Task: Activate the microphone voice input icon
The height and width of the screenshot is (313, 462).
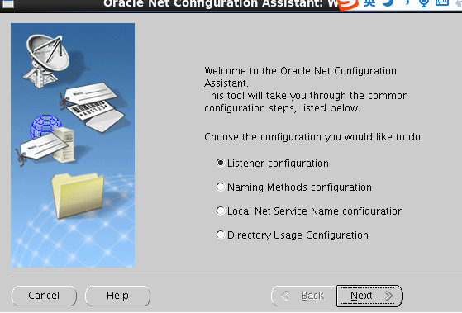Action: pos(424,3)
